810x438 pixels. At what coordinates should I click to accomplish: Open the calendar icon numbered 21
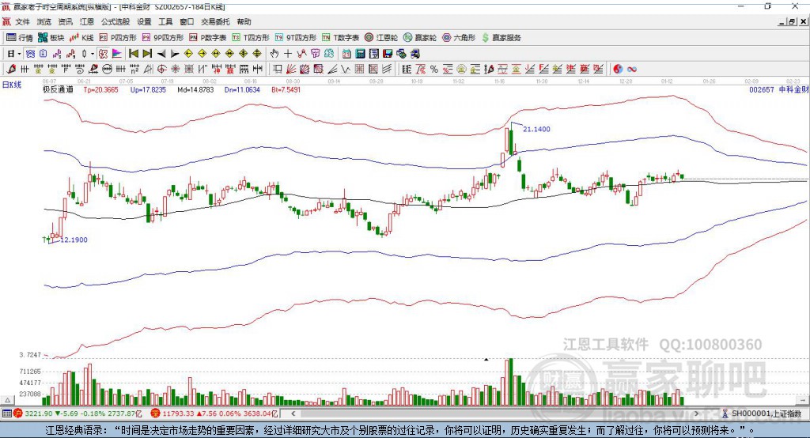coord(346,54)
